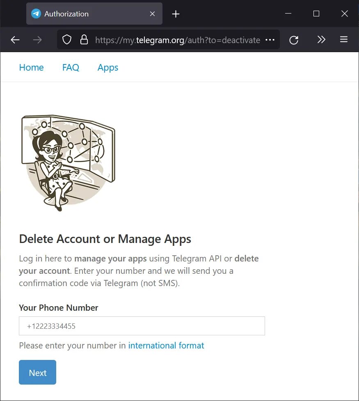Click the blue Next button
Screen dimensions: 359x401
(x=38, y=372)
